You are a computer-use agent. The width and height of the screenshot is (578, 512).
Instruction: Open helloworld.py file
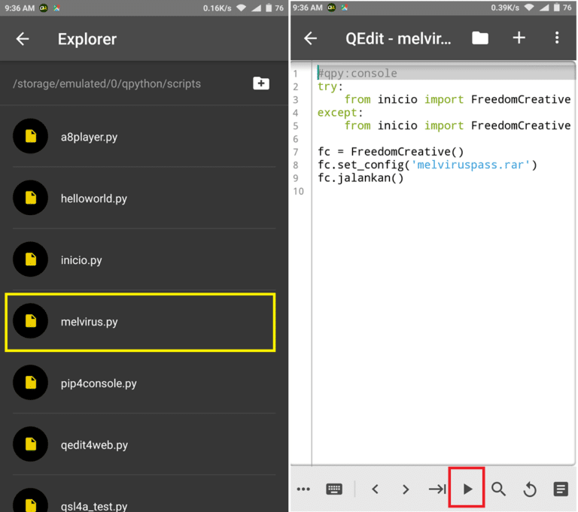(144, 198)
